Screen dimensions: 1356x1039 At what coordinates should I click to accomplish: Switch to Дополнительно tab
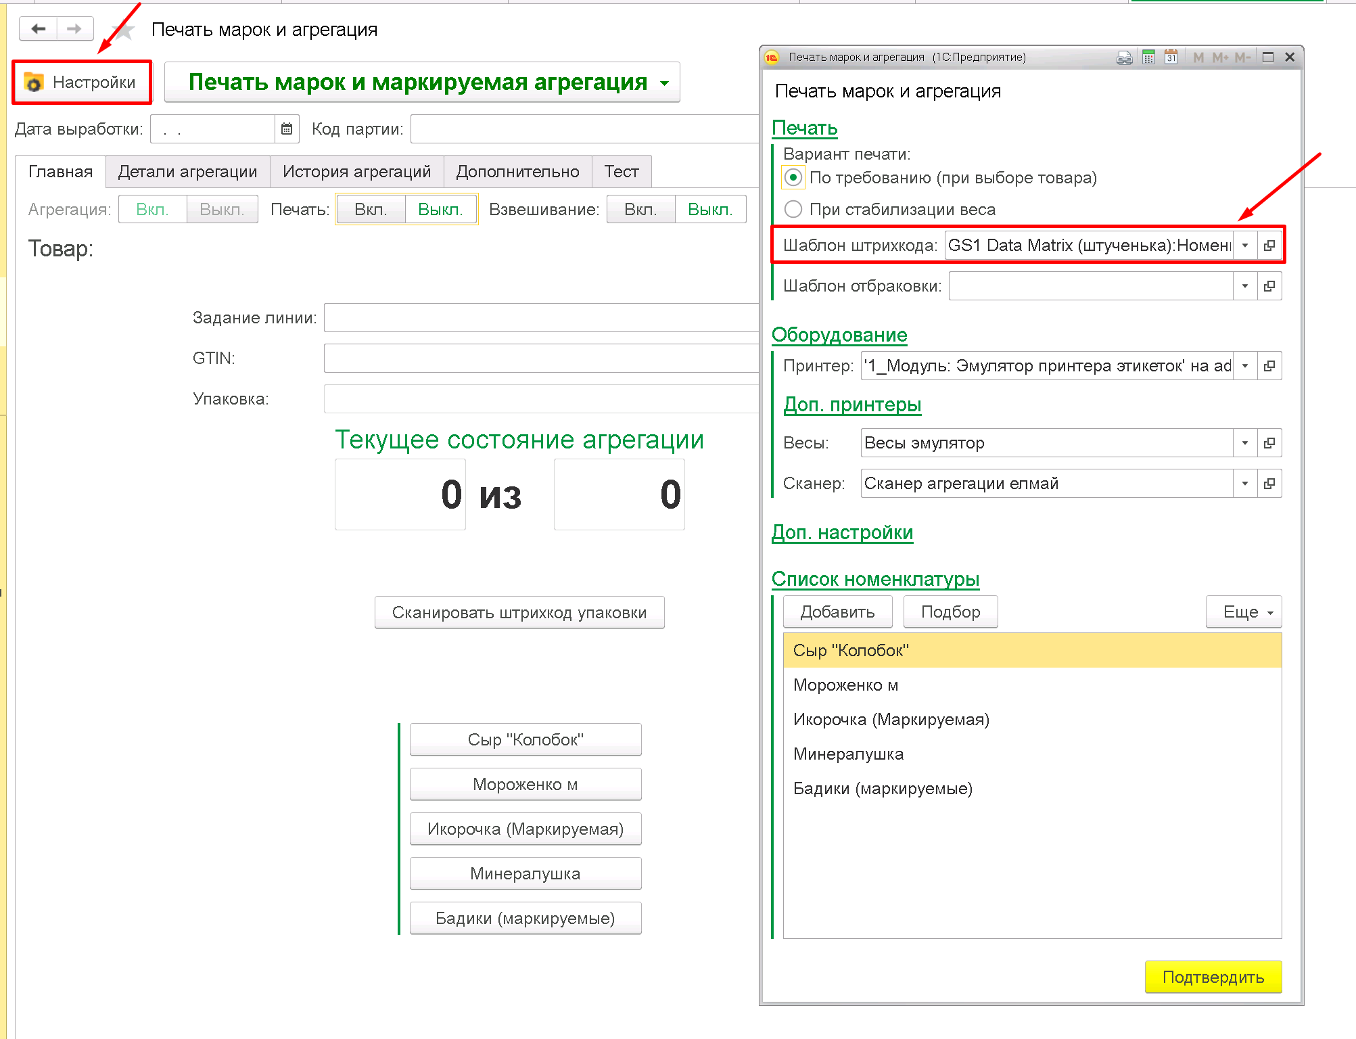coord(517,171)
